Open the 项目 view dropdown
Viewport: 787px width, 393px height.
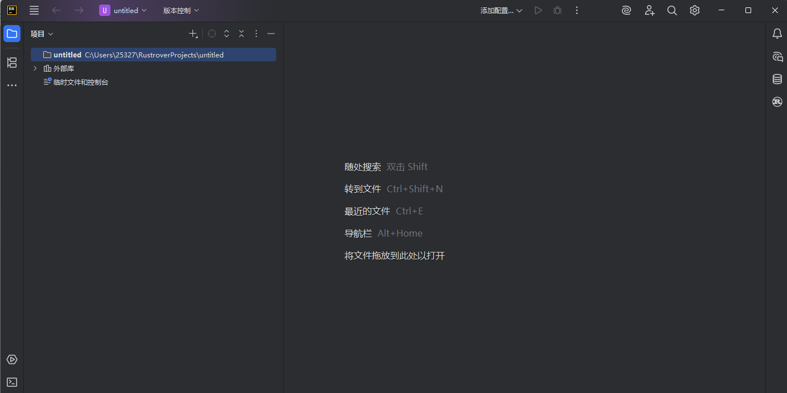click(x=42, y=34)
